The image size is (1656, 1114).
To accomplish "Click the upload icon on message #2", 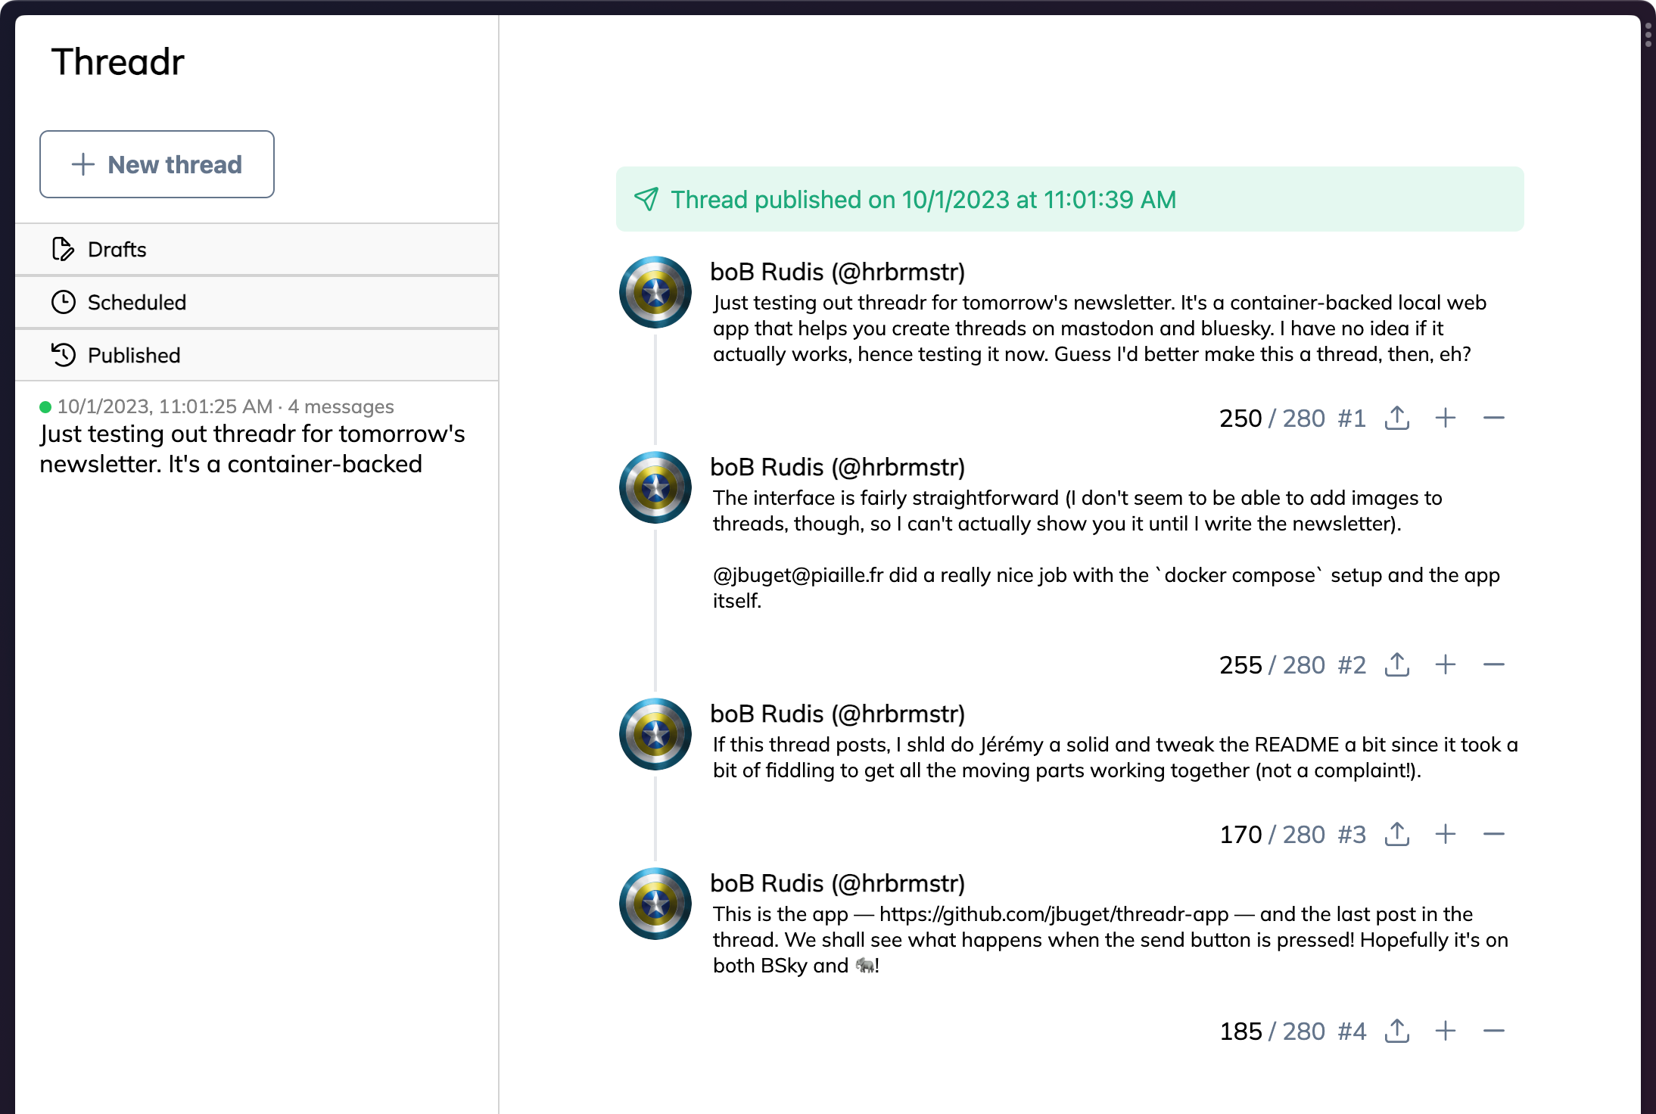I will (x=1397, y=664).
